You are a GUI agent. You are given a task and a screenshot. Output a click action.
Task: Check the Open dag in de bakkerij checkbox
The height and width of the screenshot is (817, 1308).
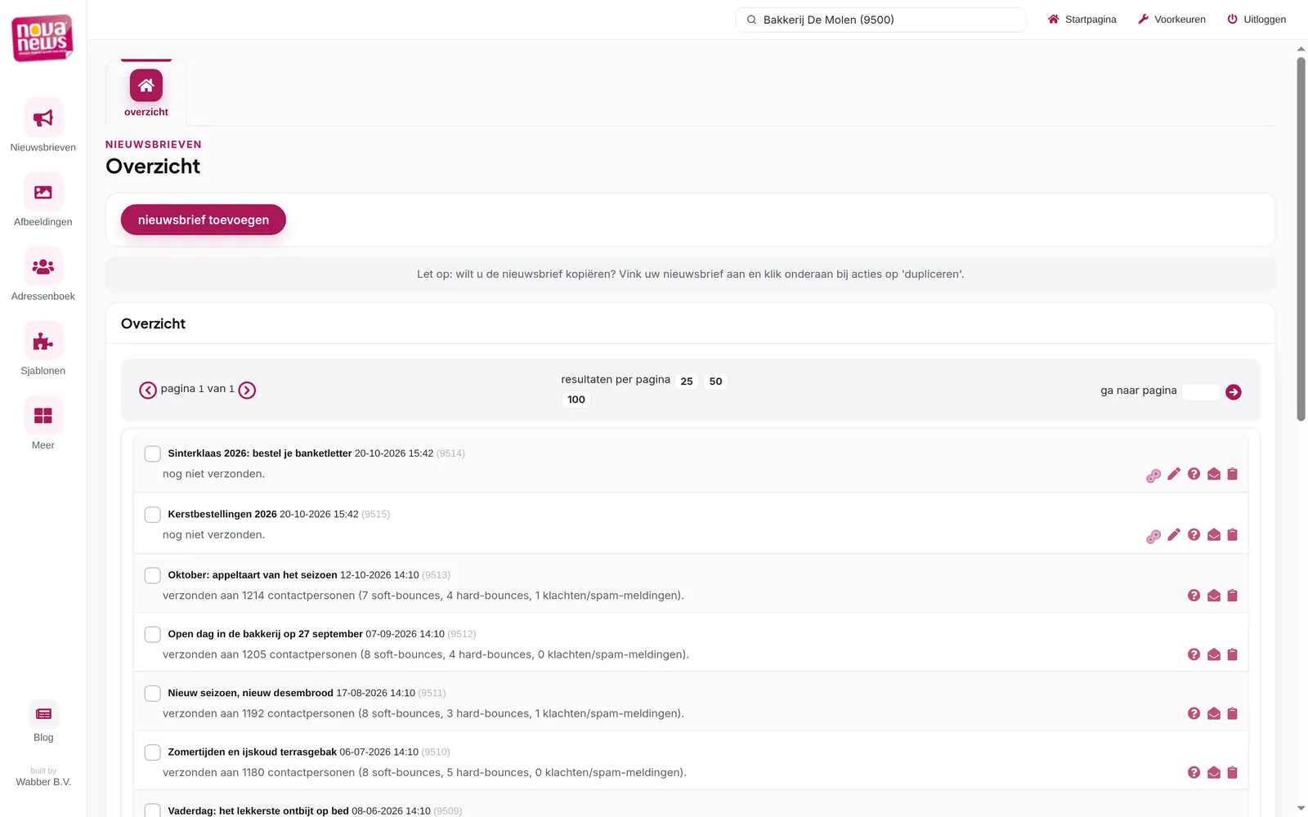tap(152, 634)
